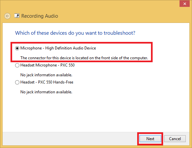Click the Recording Audio troubleshooter icon
This screenshot has height=148, width=192.
(17, 16)
